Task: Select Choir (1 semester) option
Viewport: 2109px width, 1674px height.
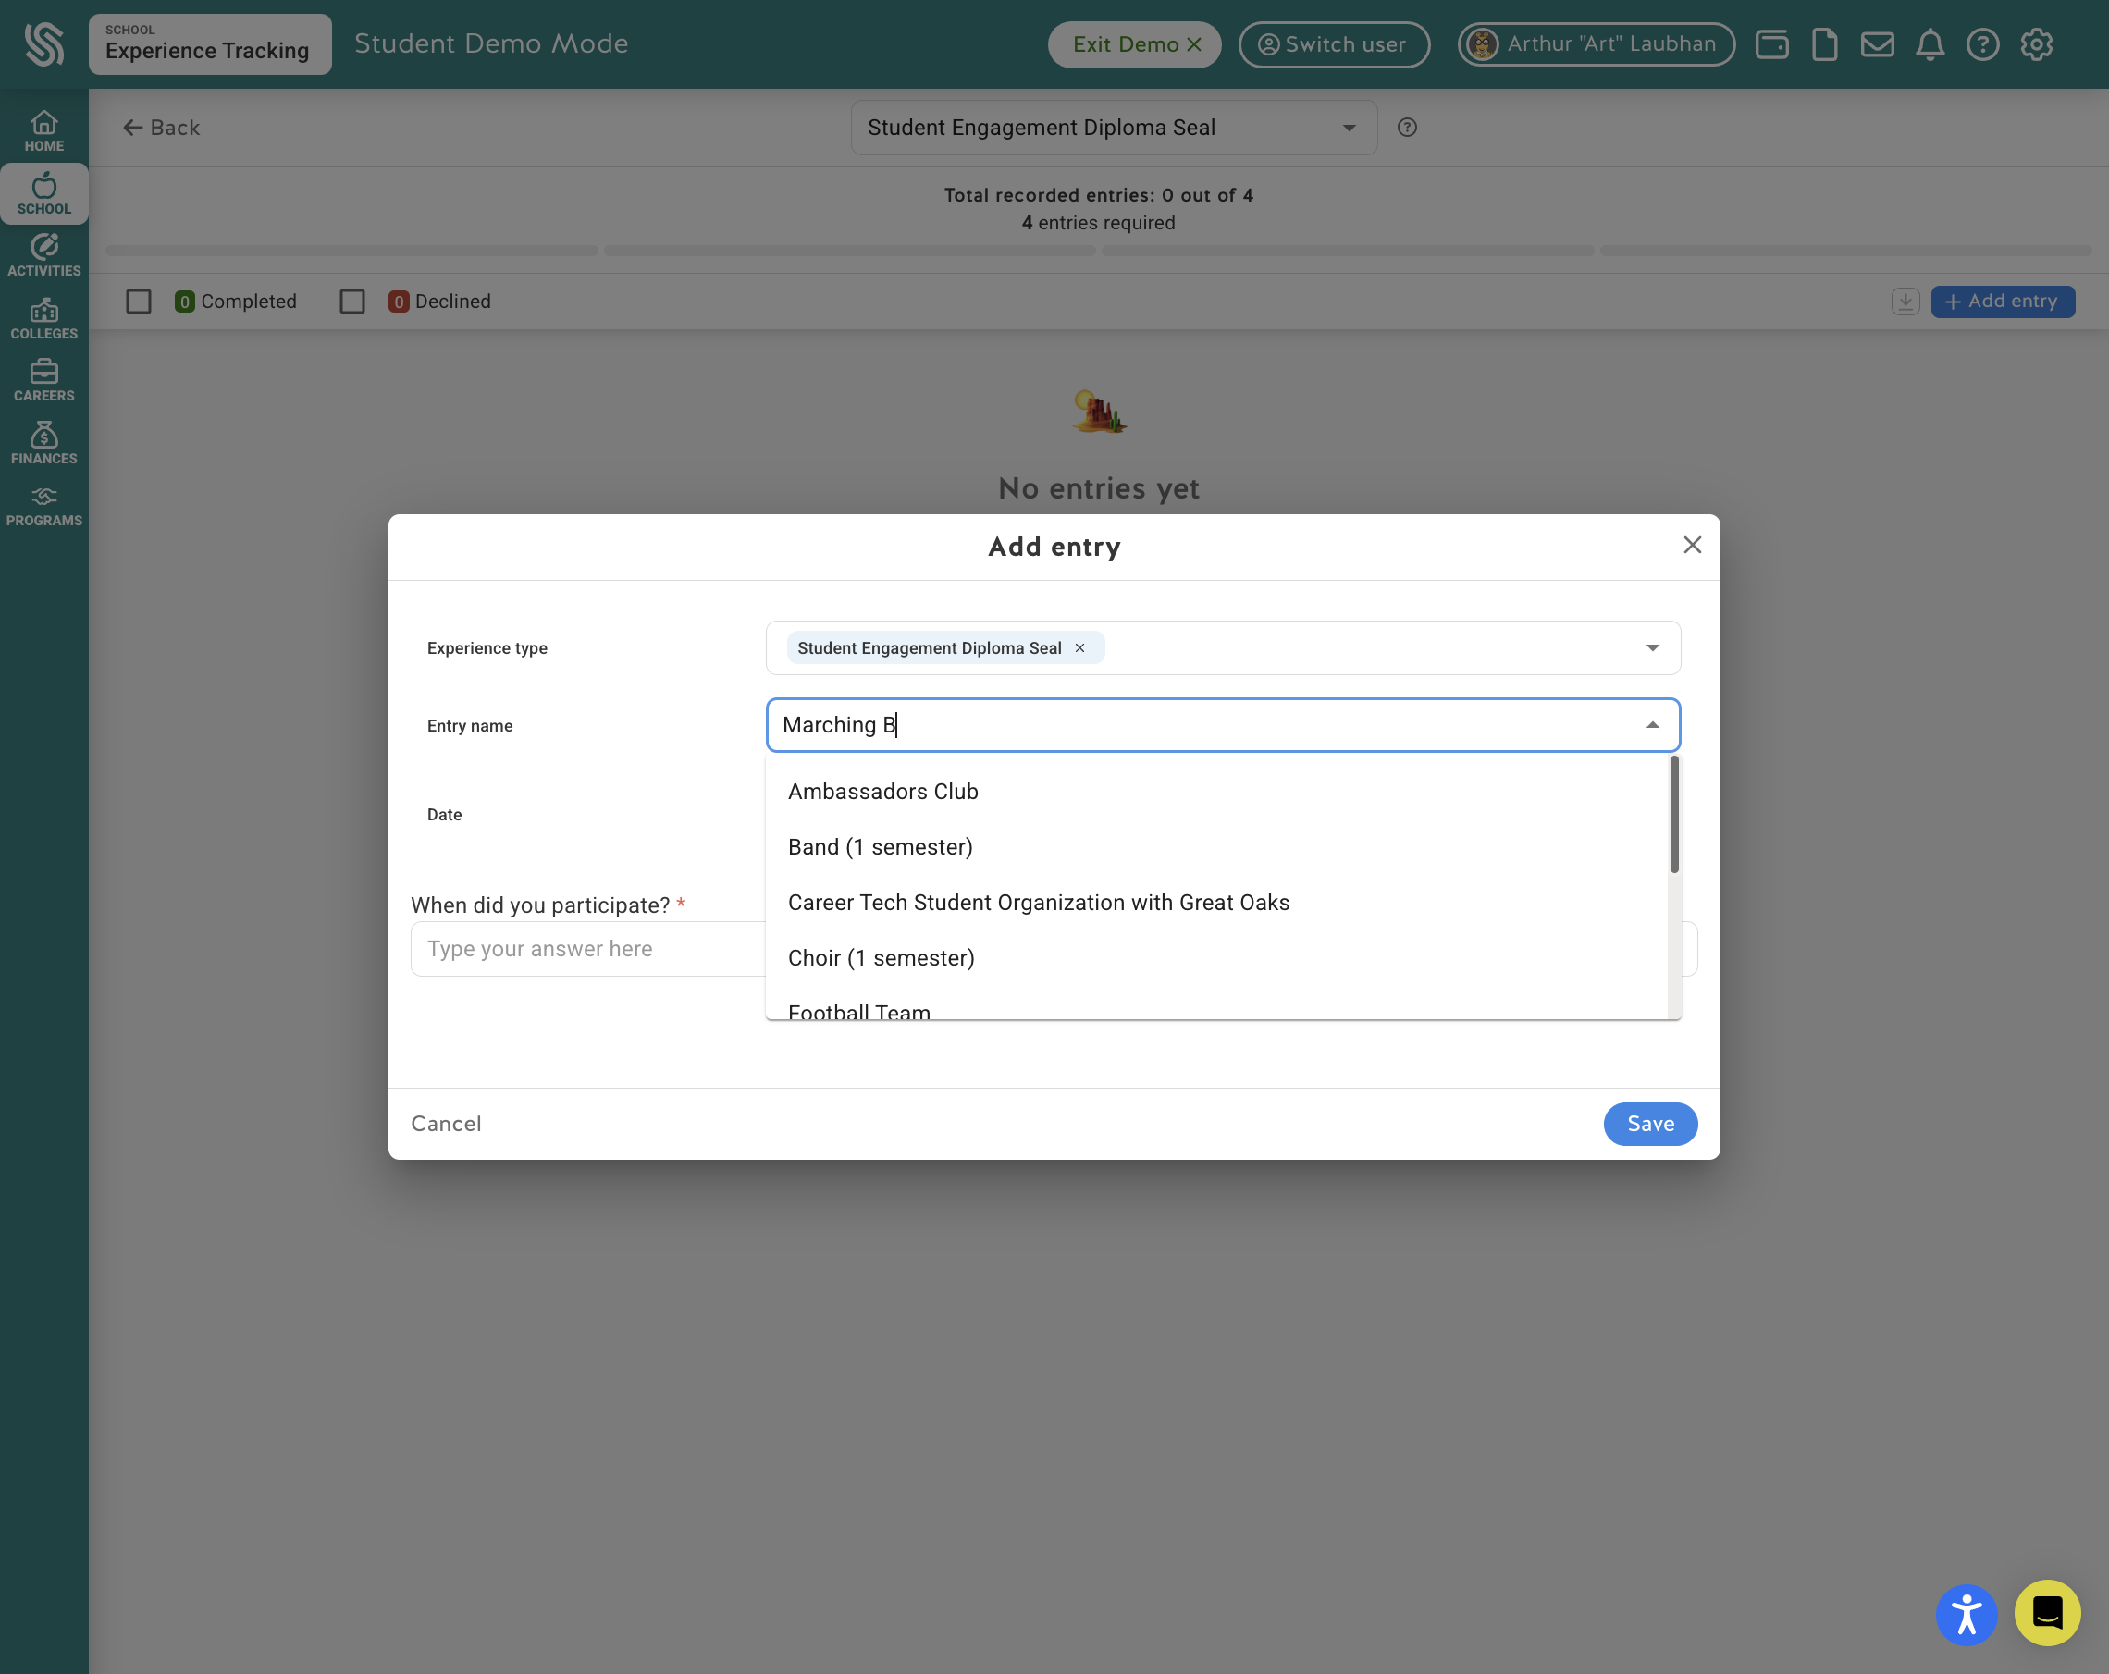Action: click(1215, 958)
